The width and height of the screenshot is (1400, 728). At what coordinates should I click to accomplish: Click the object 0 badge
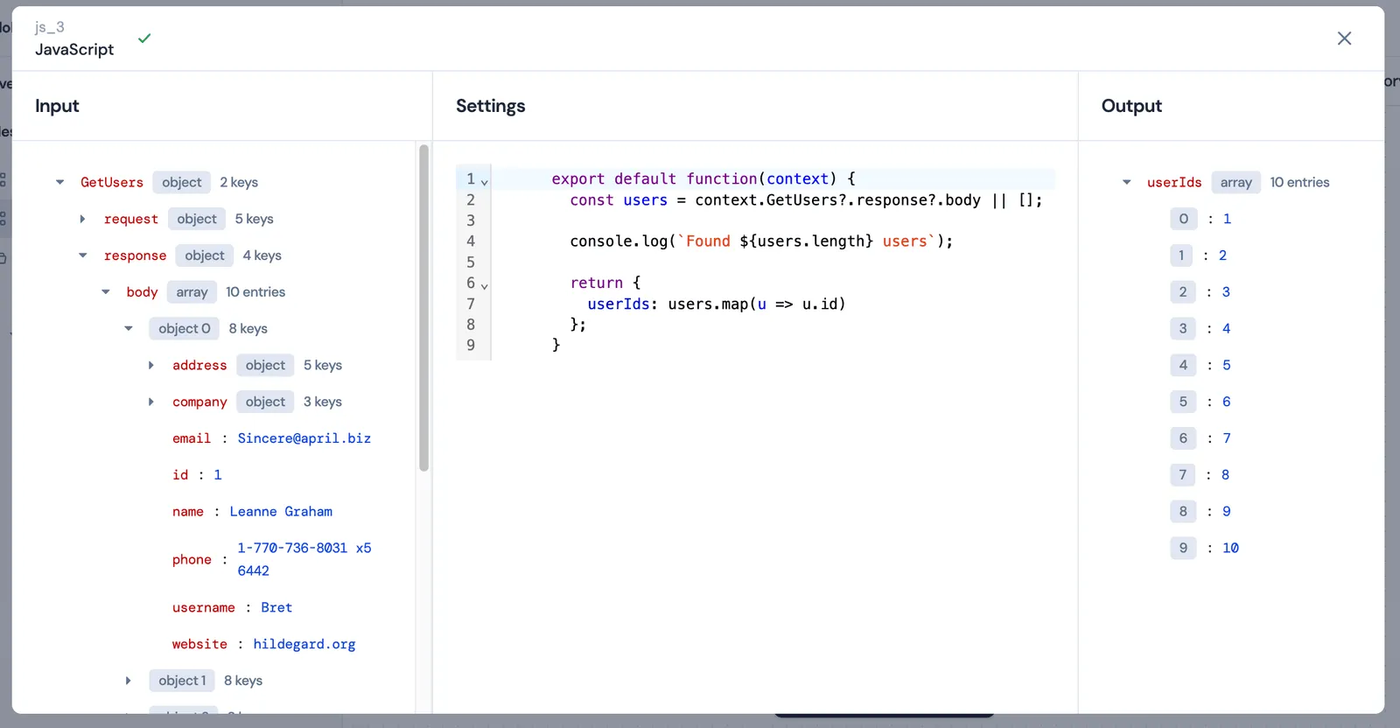pyautogui.click(x=185, y=329)
